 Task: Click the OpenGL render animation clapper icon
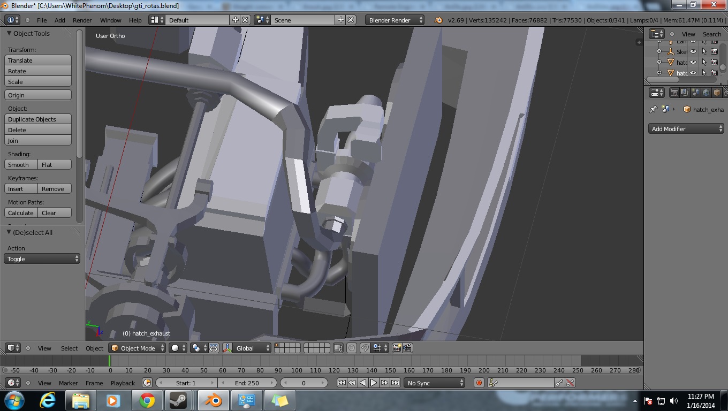tap(407, 348)
